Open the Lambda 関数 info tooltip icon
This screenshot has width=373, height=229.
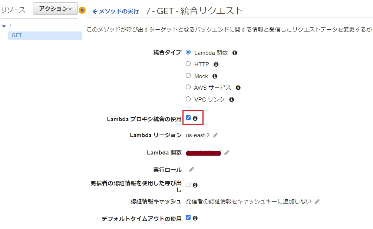[x=235, y=53]
